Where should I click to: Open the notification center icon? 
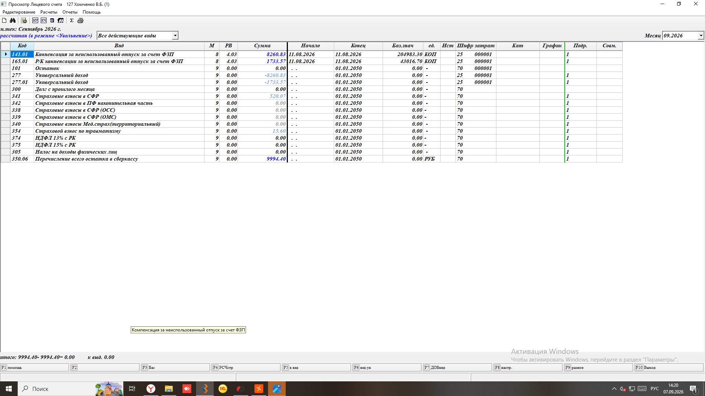pos(694,389)
